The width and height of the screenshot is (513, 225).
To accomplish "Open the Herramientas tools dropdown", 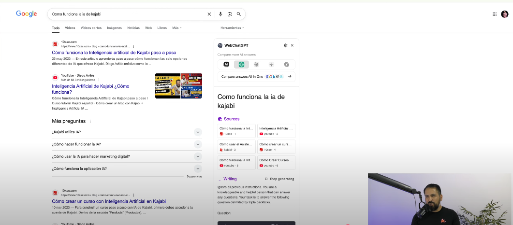I will point(232,28).
